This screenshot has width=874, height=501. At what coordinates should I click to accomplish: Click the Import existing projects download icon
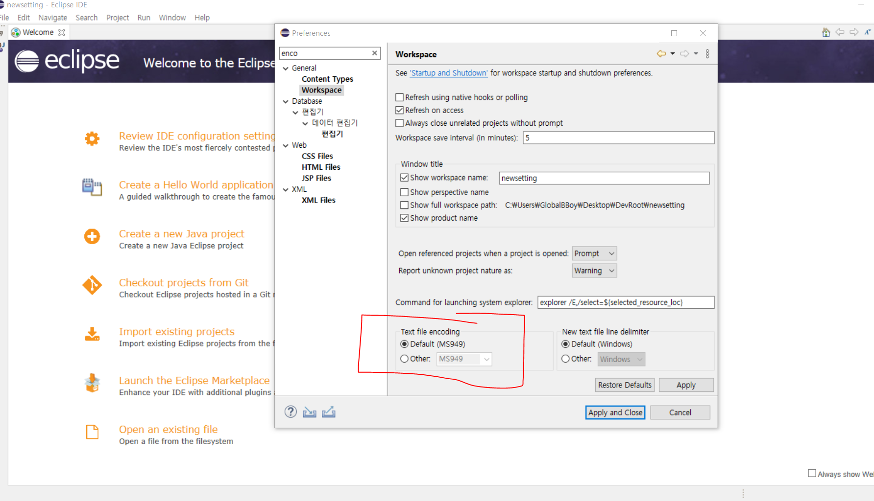coord(92,334)
